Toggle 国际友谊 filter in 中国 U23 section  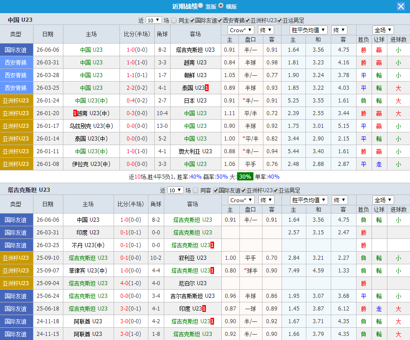192,20
